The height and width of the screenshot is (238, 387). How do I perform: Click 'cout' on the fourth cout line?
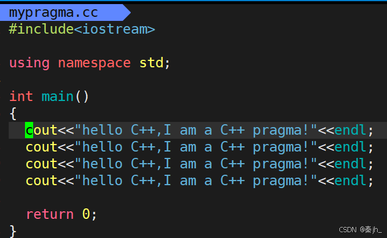pos(41,181)
